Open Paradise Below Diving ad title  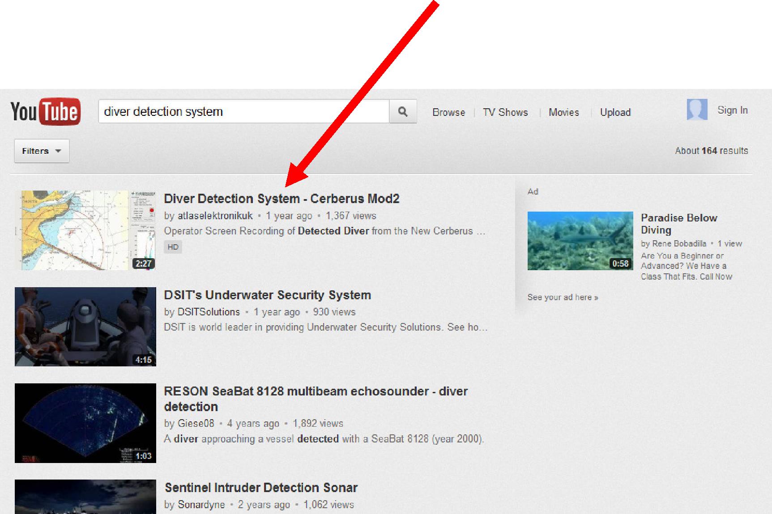(679, 224)
